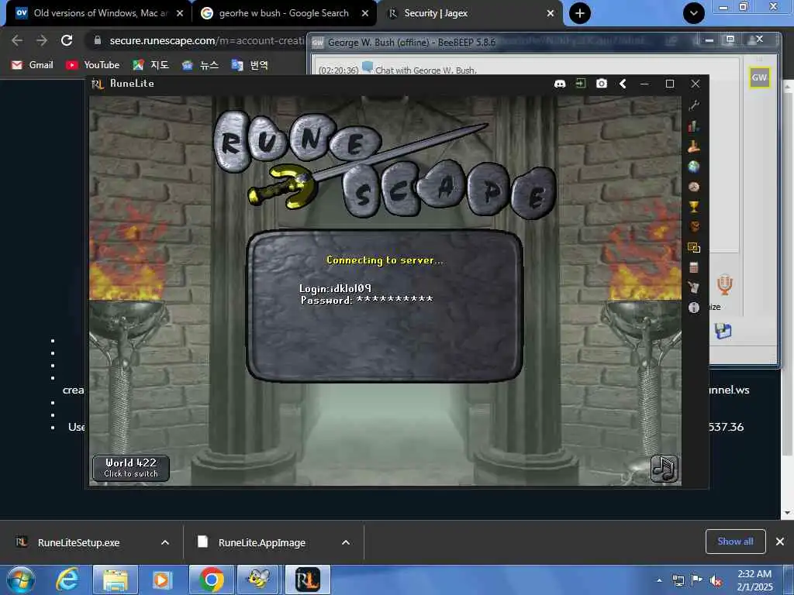Expand RuneLite.AppImage download options chevron

(346, 542)
